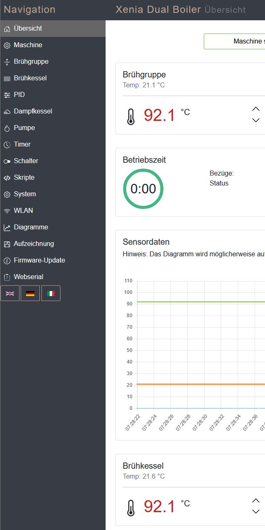Click the droplet icon beside Pumpe
Screen dimensions: 265x530
point(7,128)
